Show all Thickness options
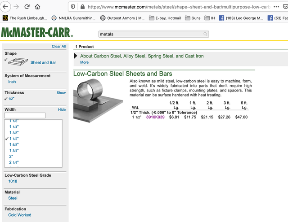Viewport: 288px width, 222px height. (x=61, y=92)
